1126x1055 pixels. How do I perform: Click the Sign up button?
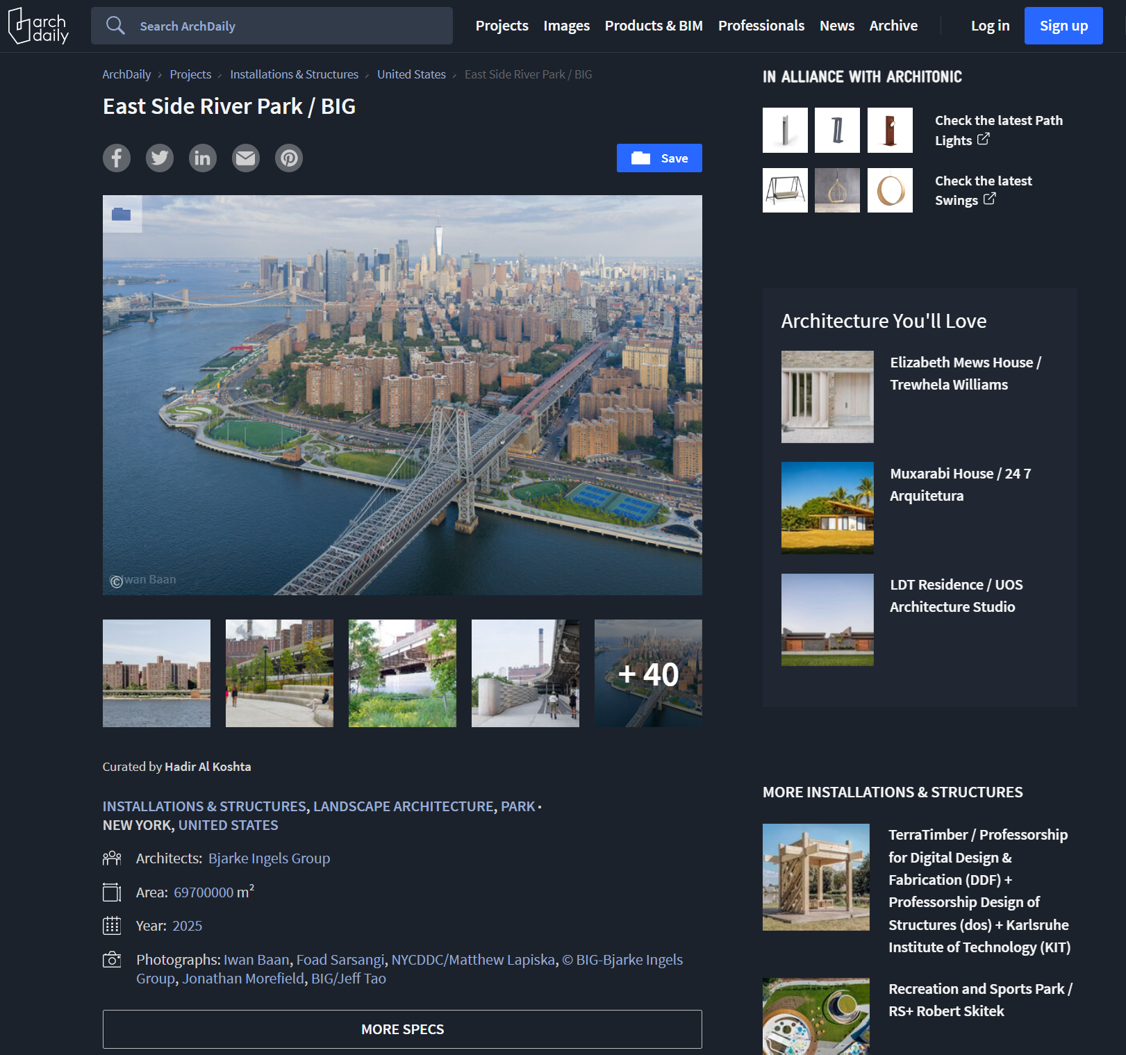coord(1063,26)
